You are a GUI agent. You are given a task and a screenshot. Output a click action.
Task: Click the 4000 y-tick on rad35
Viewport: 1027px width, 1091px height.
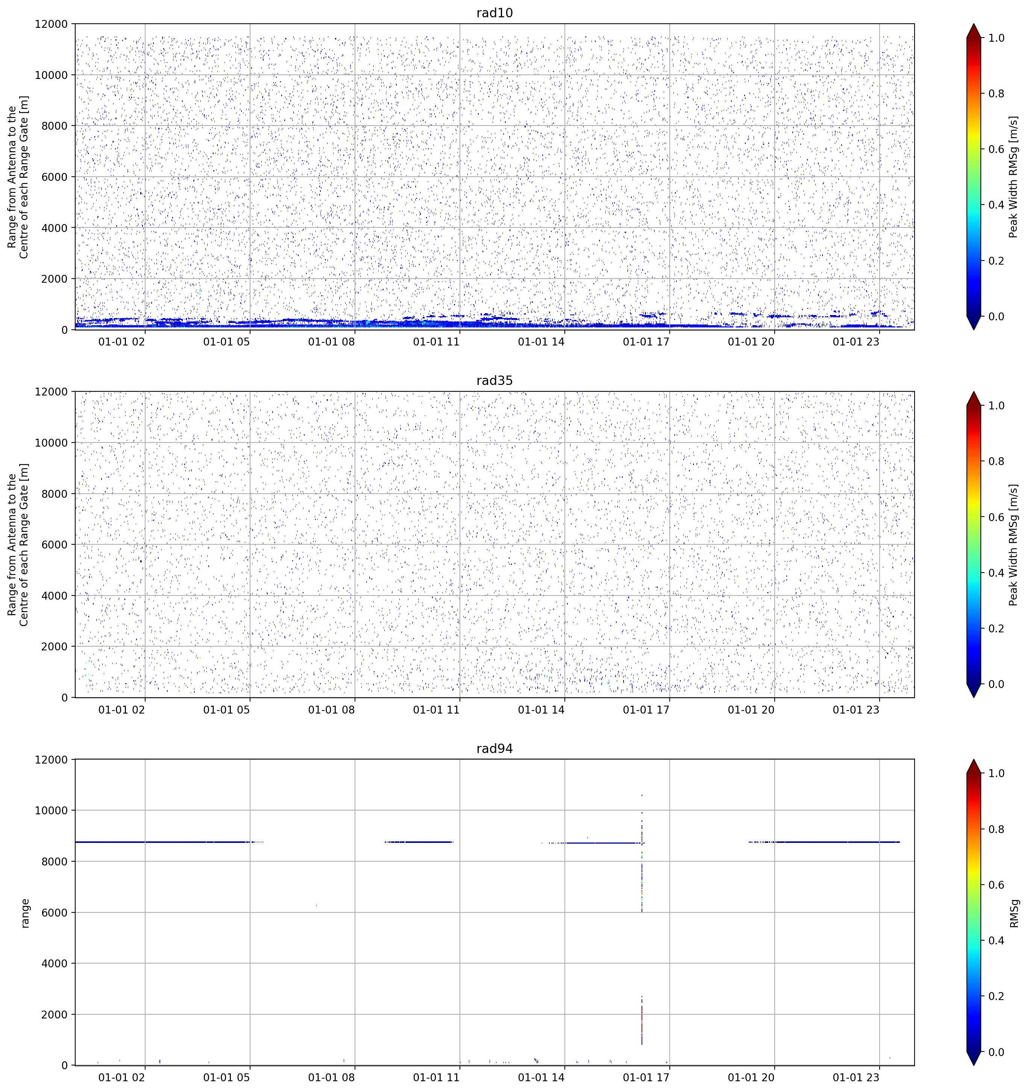pos(55,596)
